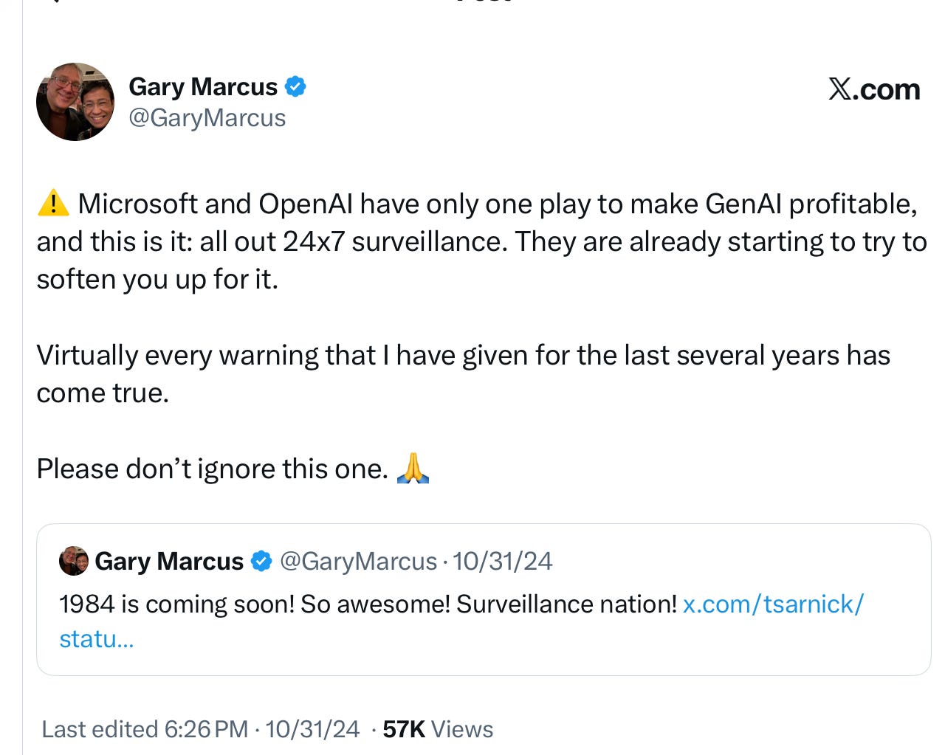The image size is (945, 755).
Task: Click the "Please don't ignore this one." line
Action: point(213,469)
